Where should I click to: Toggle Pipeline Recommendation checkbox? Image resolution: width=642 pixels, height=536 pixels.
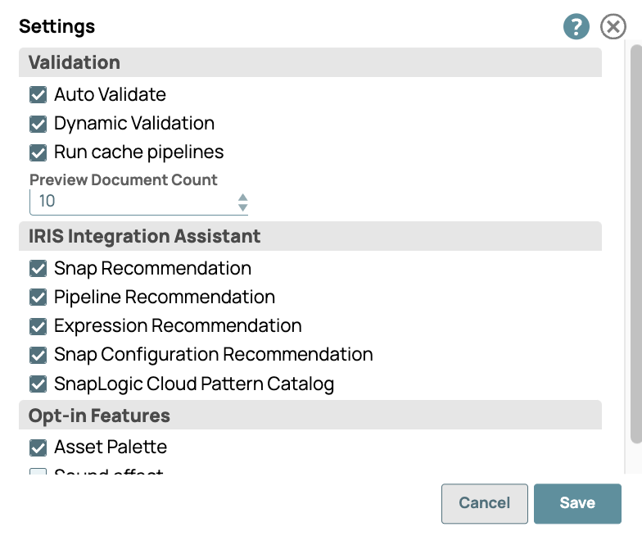[x=38, y=298]
